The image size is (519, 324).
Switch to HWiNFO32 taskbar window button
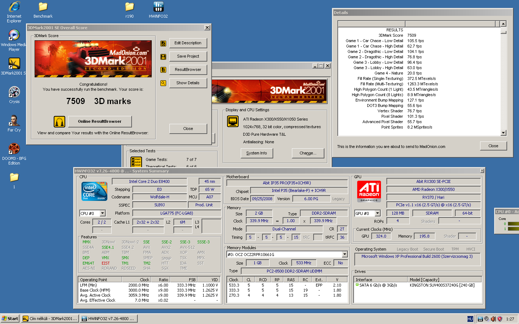[108, 319]
